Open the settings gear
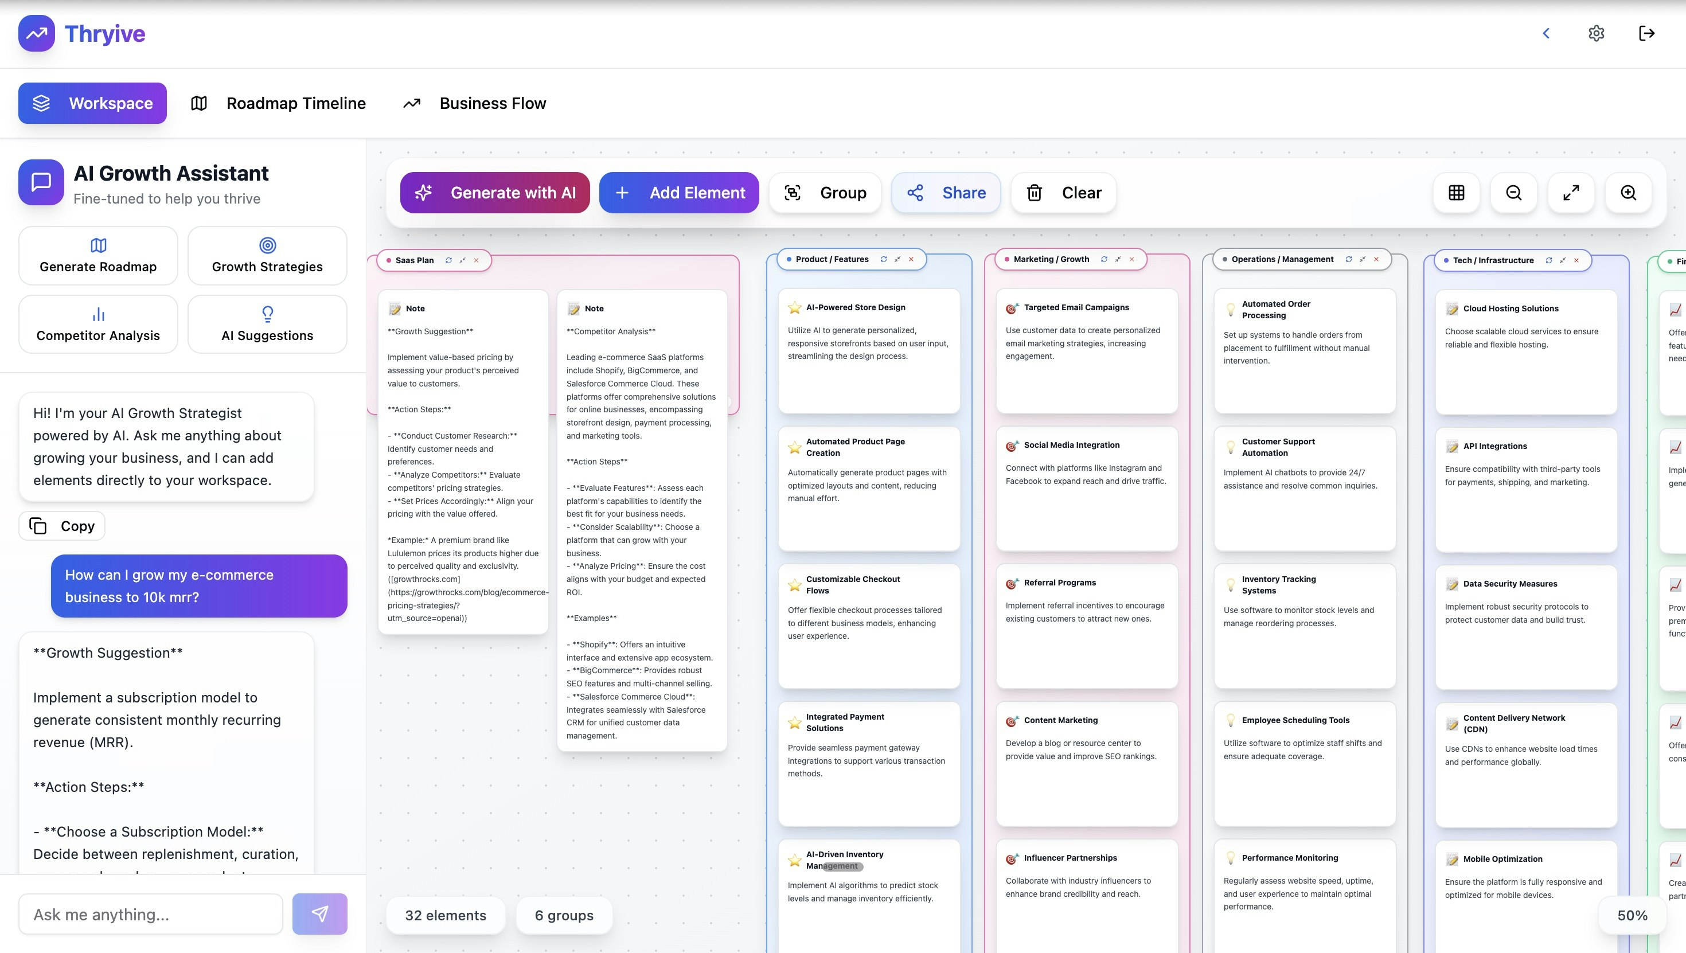 [x=1597, y=33]
